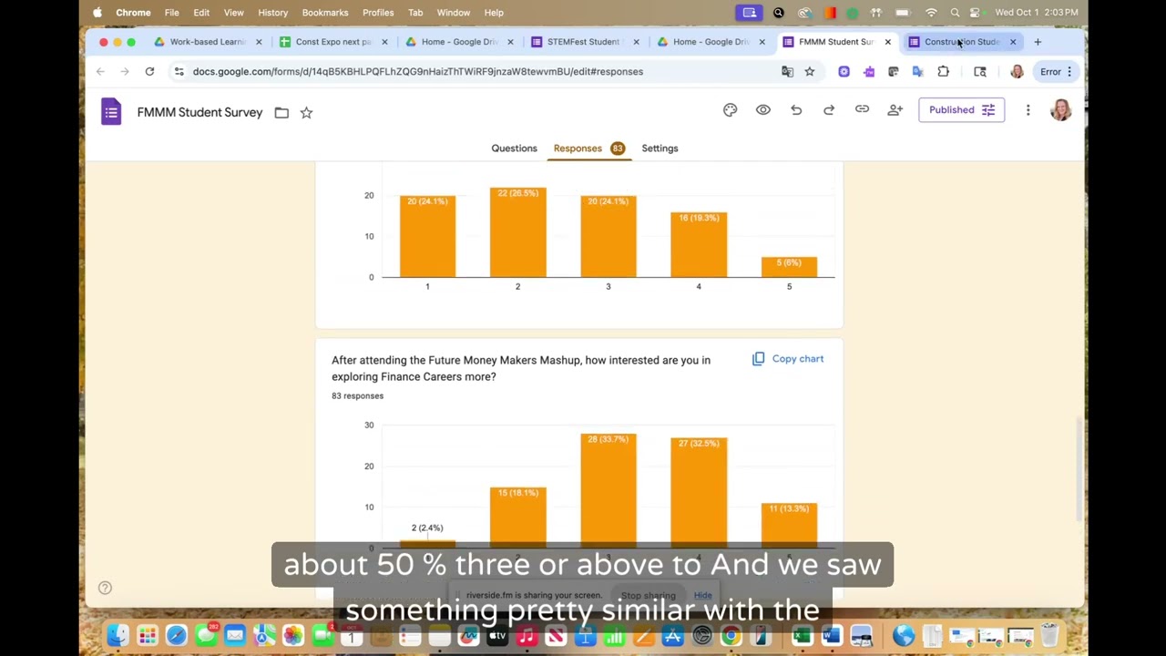Open the Help menu
1166x656 pixels.
(x=494, y=13)
